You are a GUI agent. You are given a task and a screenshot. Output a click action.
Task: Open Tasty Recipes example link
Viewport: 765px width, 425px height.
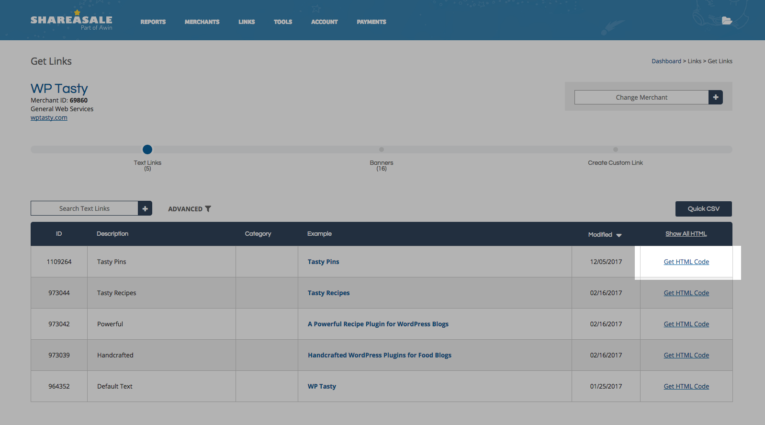329,293
